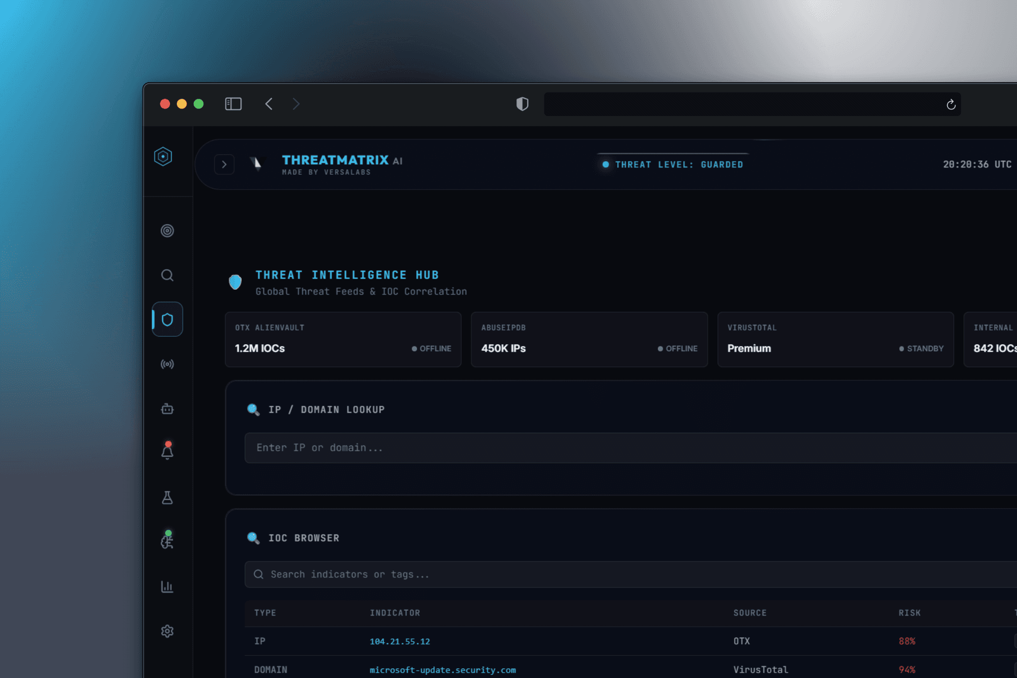Click the 450K IPs value
Viewport: 1017px width, 678px height.
pyautogui.click(x=503, y=349)
